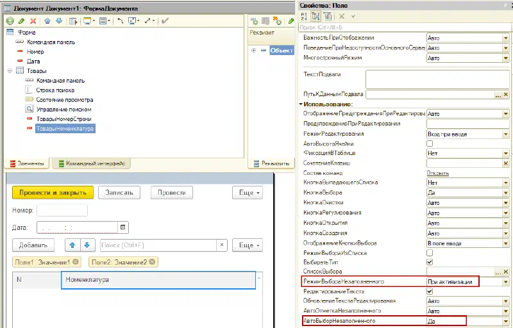Image resolution: width=513 pixels, height=328 pixels.
Task: Uncheck РедактированиеТекста checkbox
Action: [x=430, y=291]
